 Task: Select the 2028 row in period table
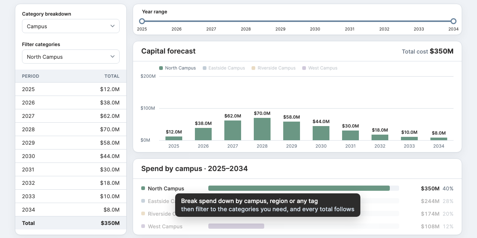coord(71,129)
